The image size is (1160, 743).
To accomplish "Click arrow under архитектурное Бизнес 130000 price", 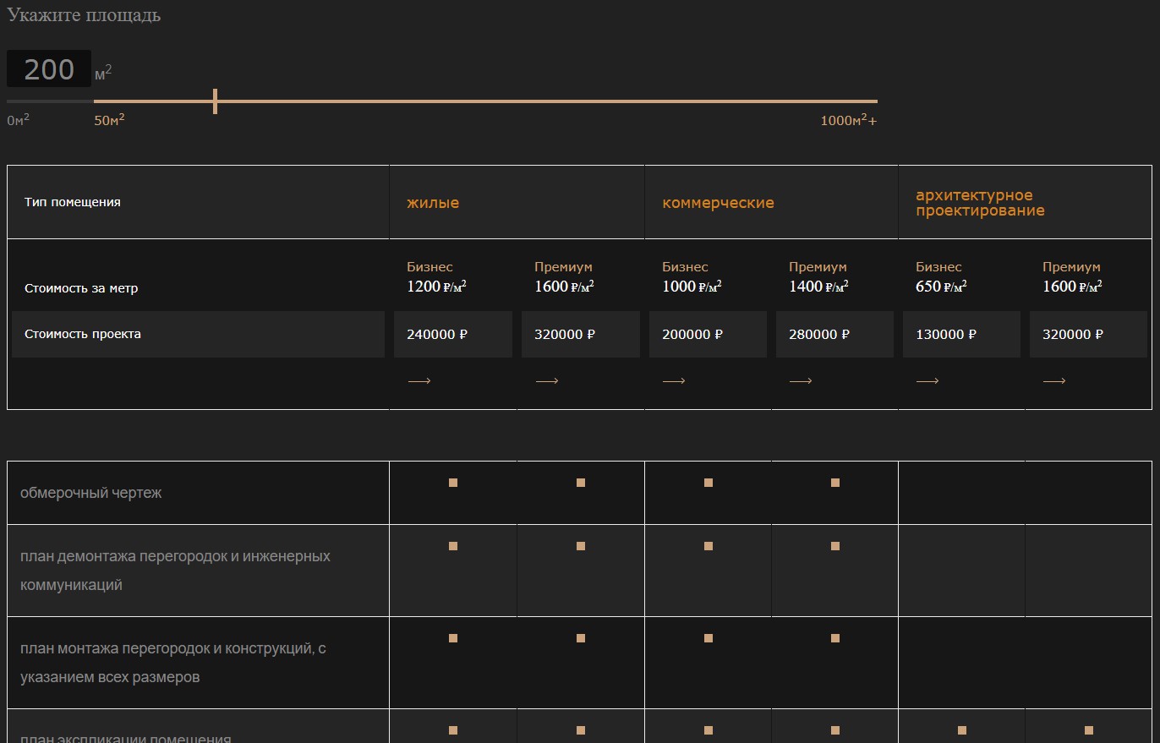I will [927, 381].
